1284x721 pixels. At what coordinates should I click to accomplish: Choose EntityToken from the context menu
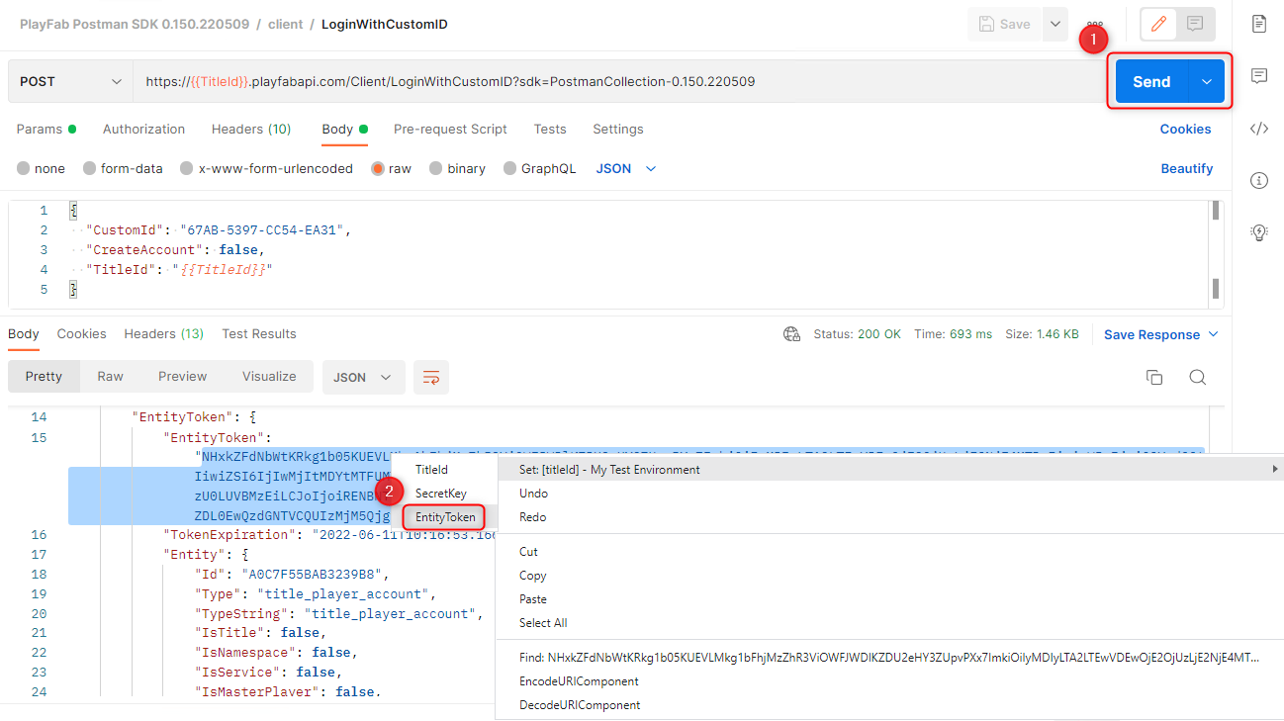pyautogui.click(x=443, y=517)
